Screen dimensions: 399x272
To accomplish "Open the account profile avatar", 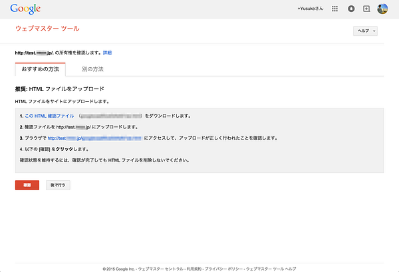I will point(382,9).
